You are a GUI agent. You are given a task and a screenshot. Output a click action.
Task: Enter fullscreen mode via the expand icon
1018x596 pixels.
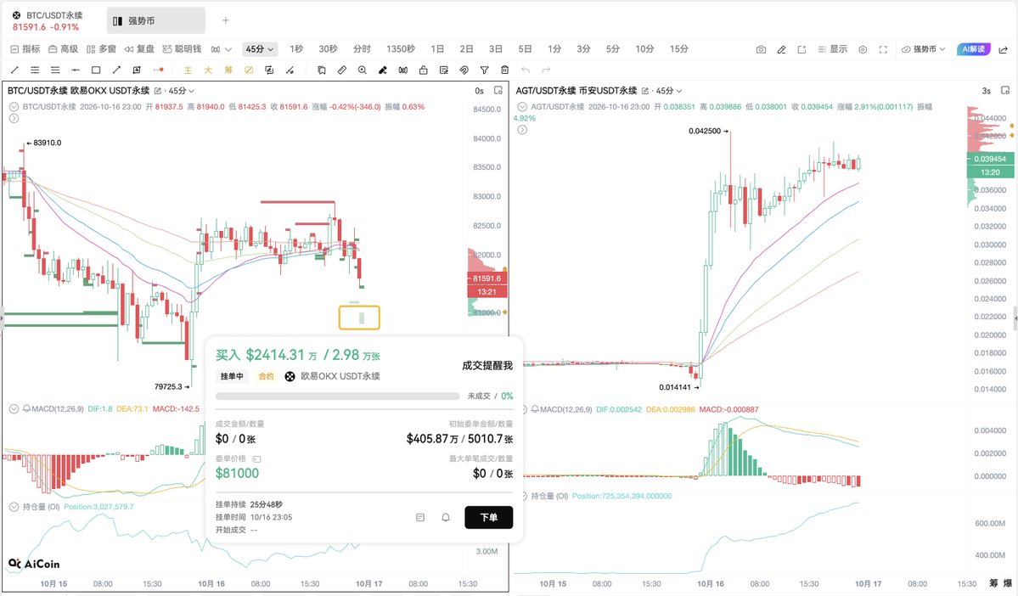coord(883,49)
